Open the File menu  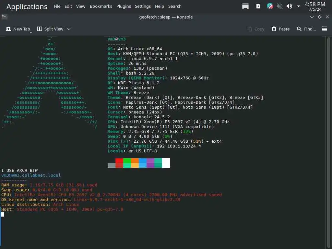[x=57, y=6]
